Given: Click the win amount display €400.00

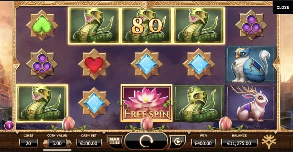Looking at the screenshot, I should tap(203, 143).
